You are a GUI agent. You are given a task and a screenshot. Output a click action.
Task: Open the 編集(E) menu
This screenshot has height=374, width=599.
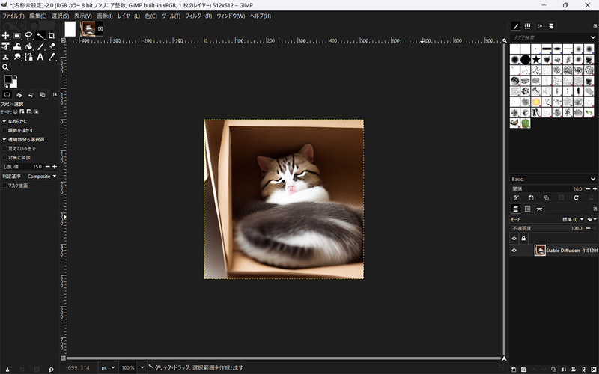tap(38, 16)
